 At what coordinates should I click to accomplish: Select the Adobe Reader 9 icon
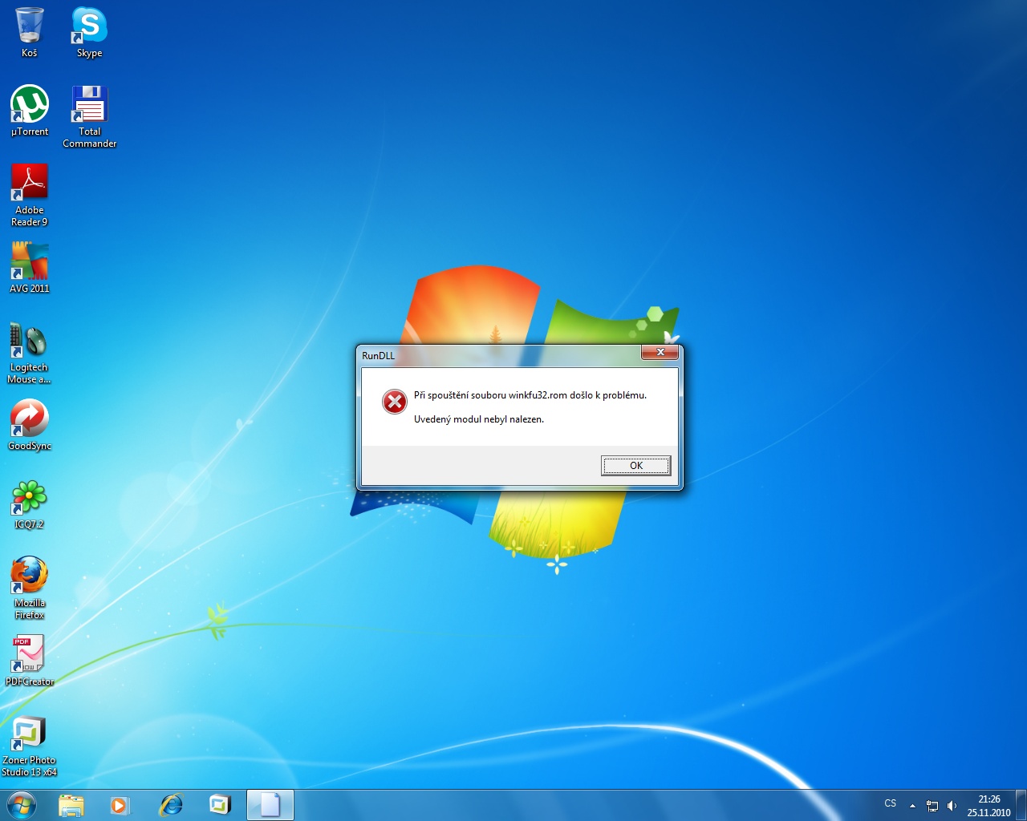point(30,184)
